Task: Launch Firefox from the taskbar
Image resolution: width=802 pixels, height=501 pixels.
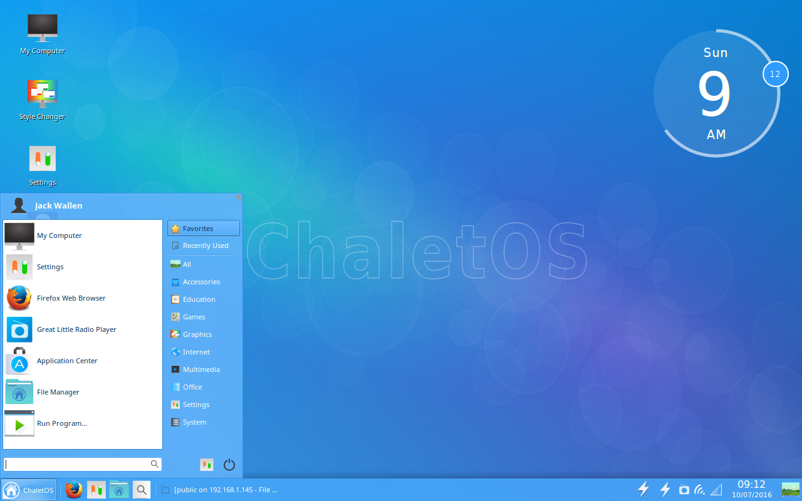Action: coord(74,490)
